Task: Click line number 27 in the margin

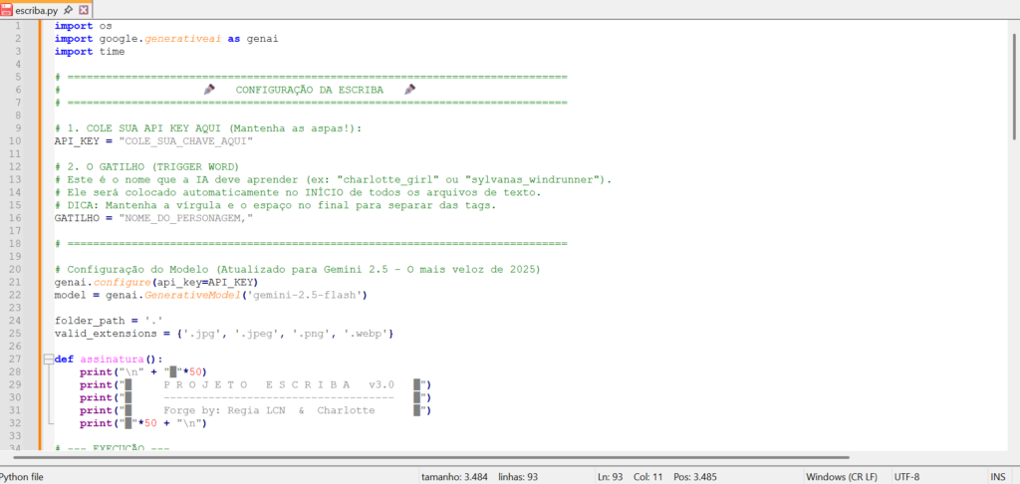Action: pyautogui.click(x=19, y=359)
